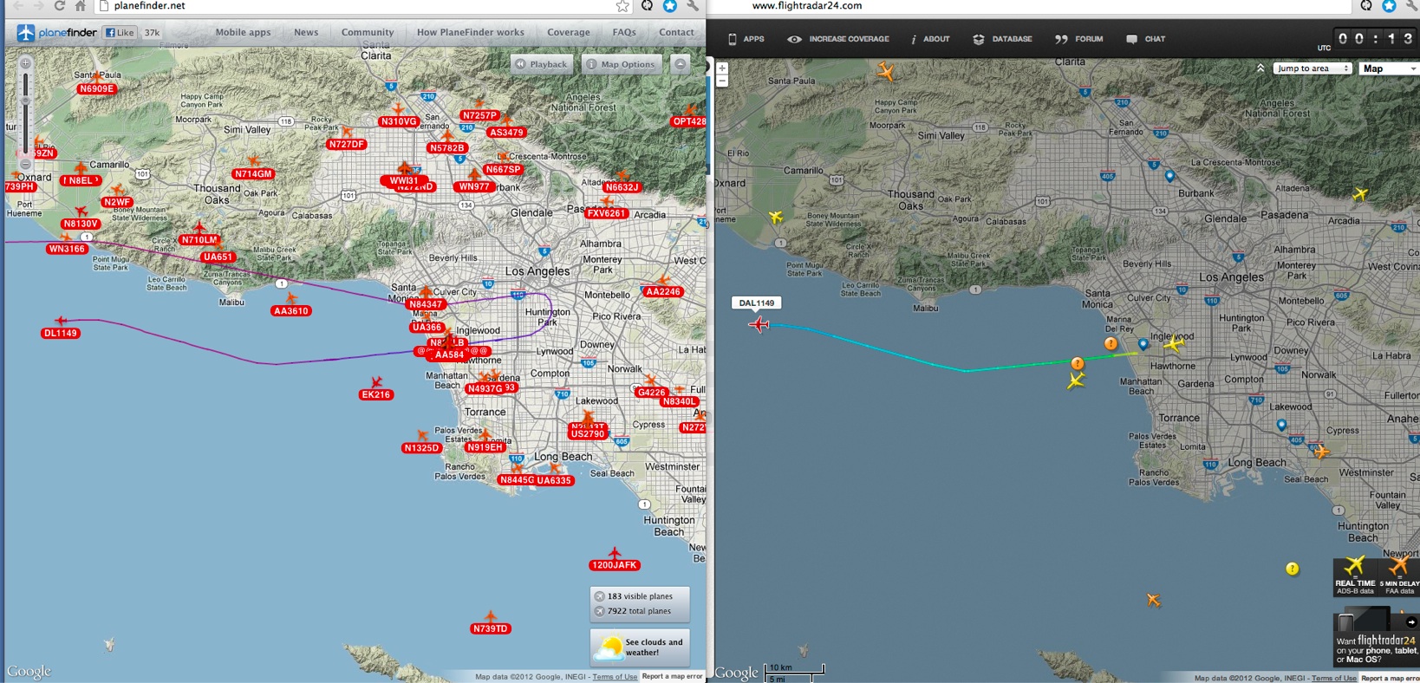Collapse the PlaneFinder map toolbar with arrow button
The height and width of the screenshot is (683, 1420).
tap(681, 64)
